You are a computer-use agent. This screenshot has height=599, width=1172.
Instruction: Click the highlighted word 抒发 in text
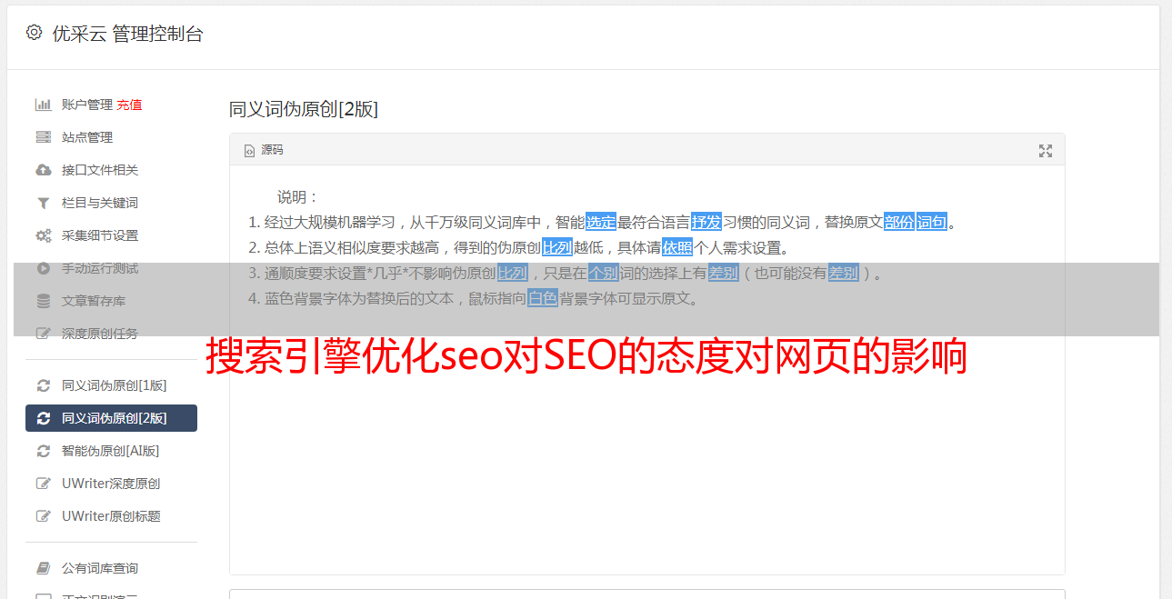(x=706, y=222)
